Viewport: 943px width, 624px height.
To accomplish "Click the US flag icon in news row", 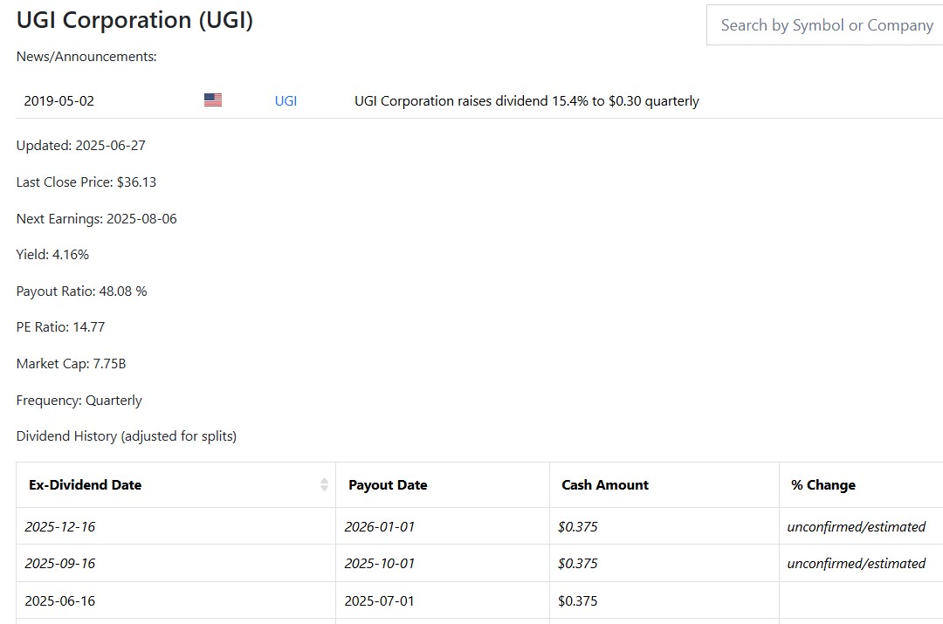I will click(x=213, y=100).
